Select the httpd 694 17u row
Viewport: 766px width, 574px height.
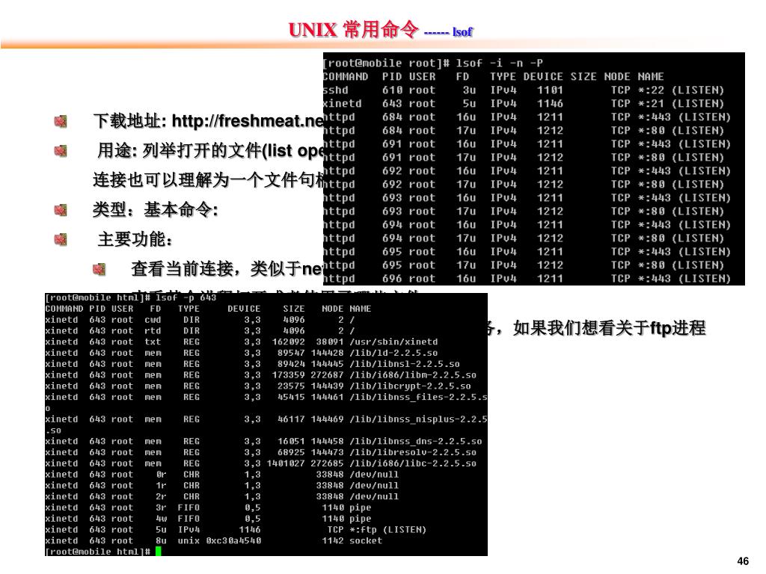pyautogui.click(x=523, y=238)
